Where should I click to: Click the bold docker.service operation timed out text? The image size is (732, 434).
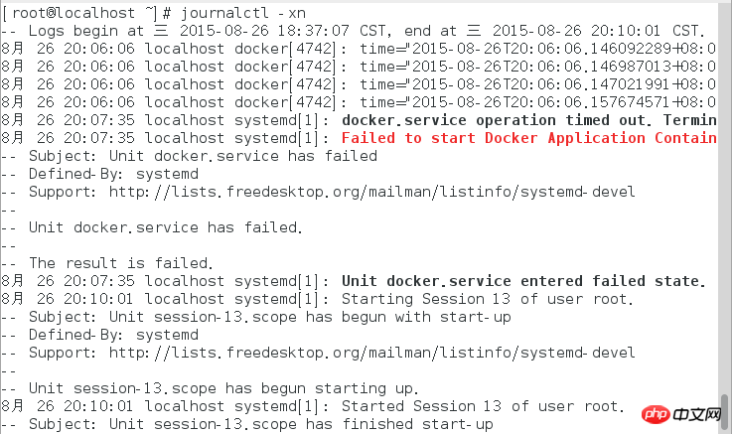pos(529,120)
